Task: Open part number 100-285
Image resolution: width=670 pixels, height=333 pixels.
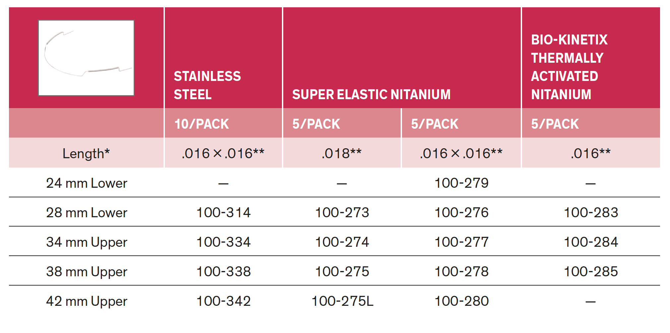Action: (591, 272)
